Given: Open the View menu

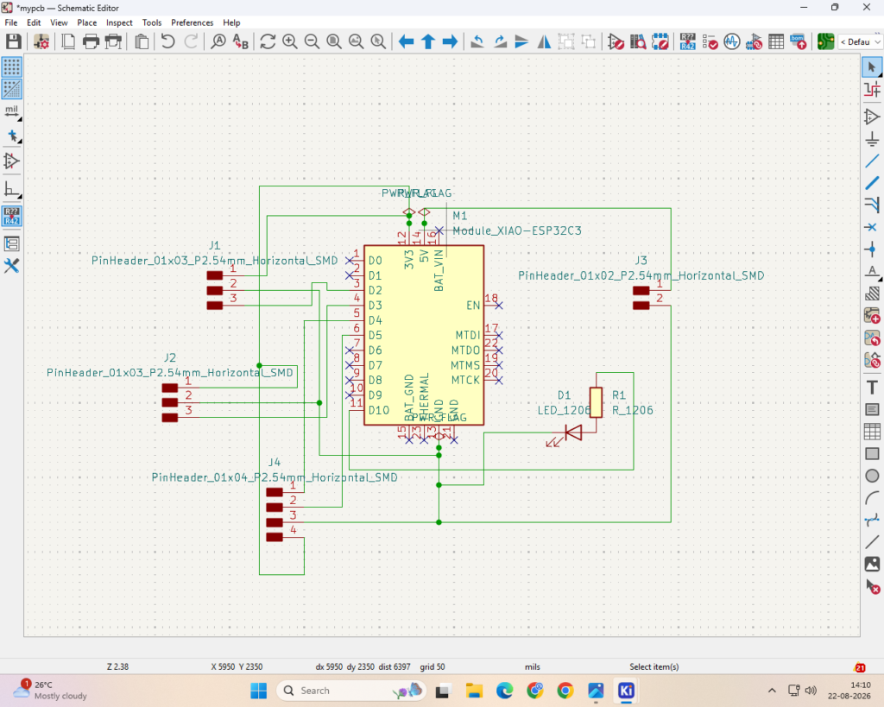Looking at the screenshot, I should coord(59,22).
